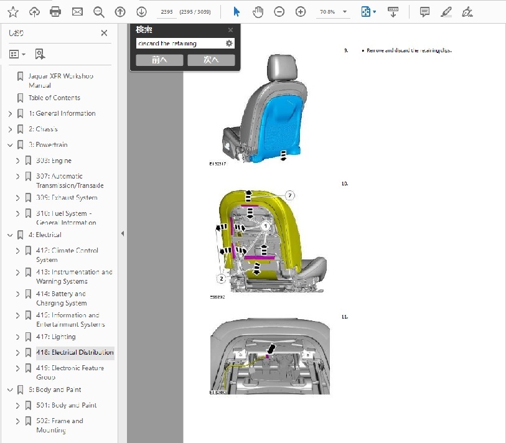Viewport: 506px width, 443px height.
Task: Click bookmark icon of Table of Contents
Action: pos(20,98)
